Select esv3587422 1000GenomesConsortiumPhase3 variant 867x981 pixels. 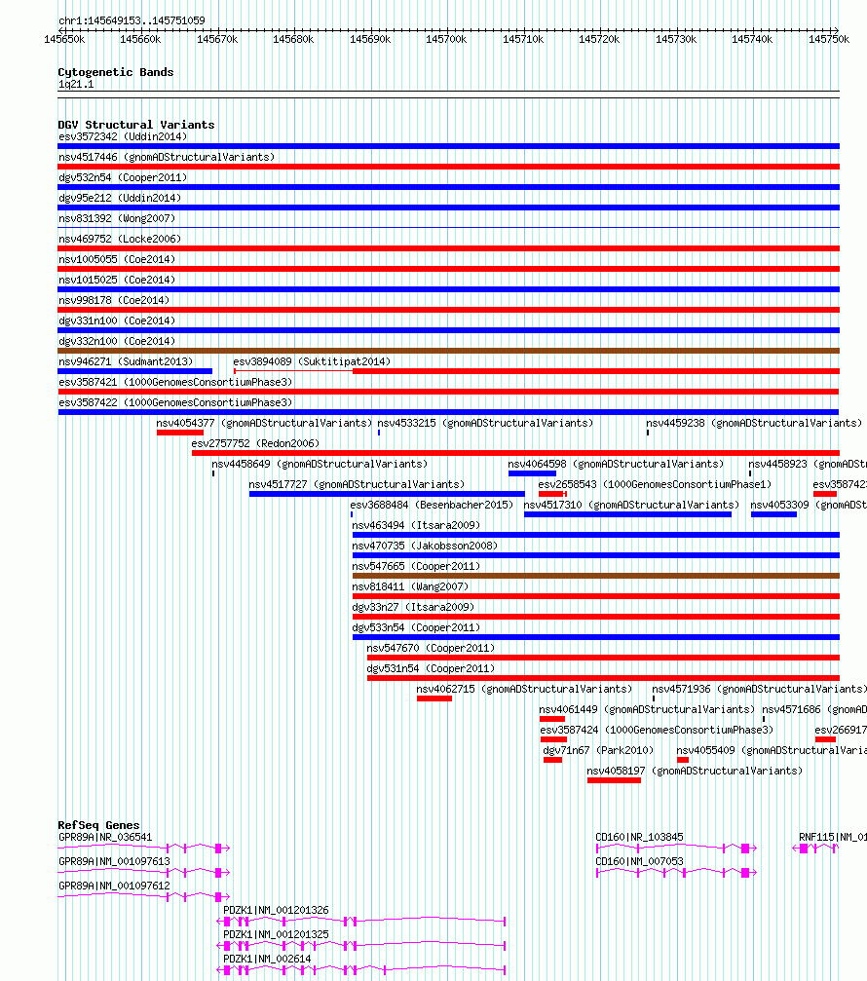click(175, 402)
